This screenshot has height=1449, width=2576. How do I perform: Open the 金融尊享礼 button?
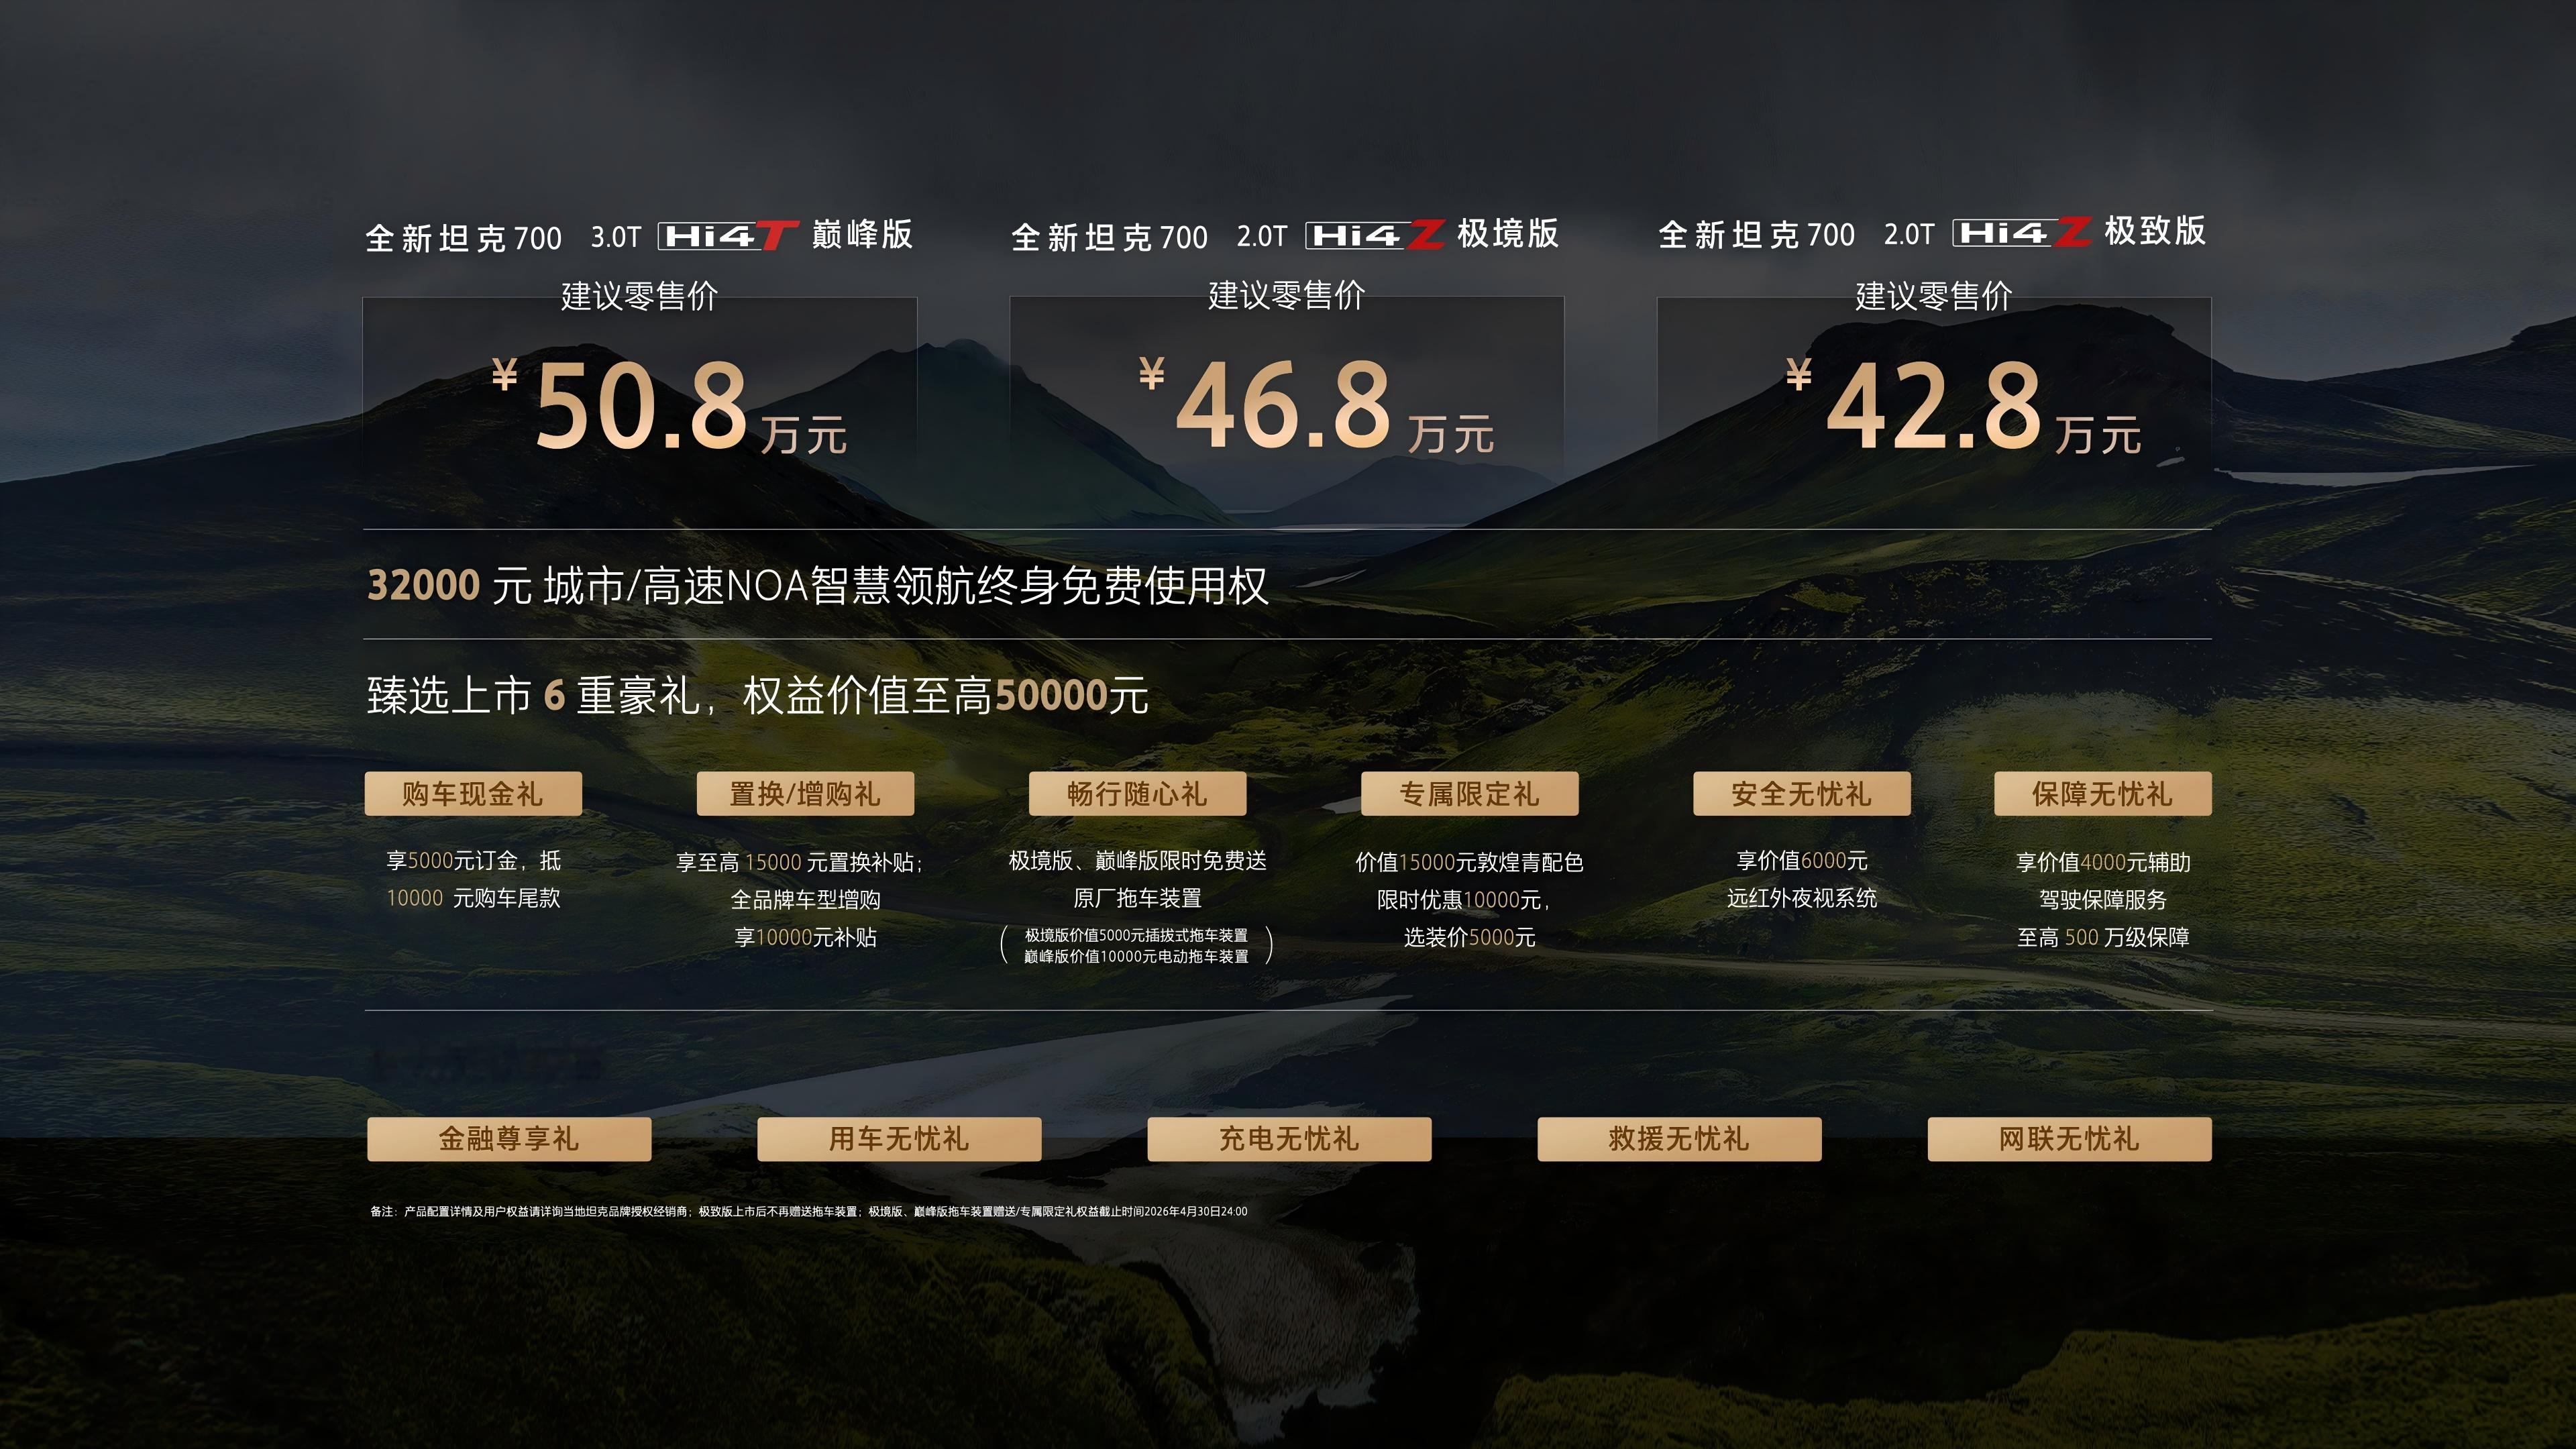[509, 1139]
